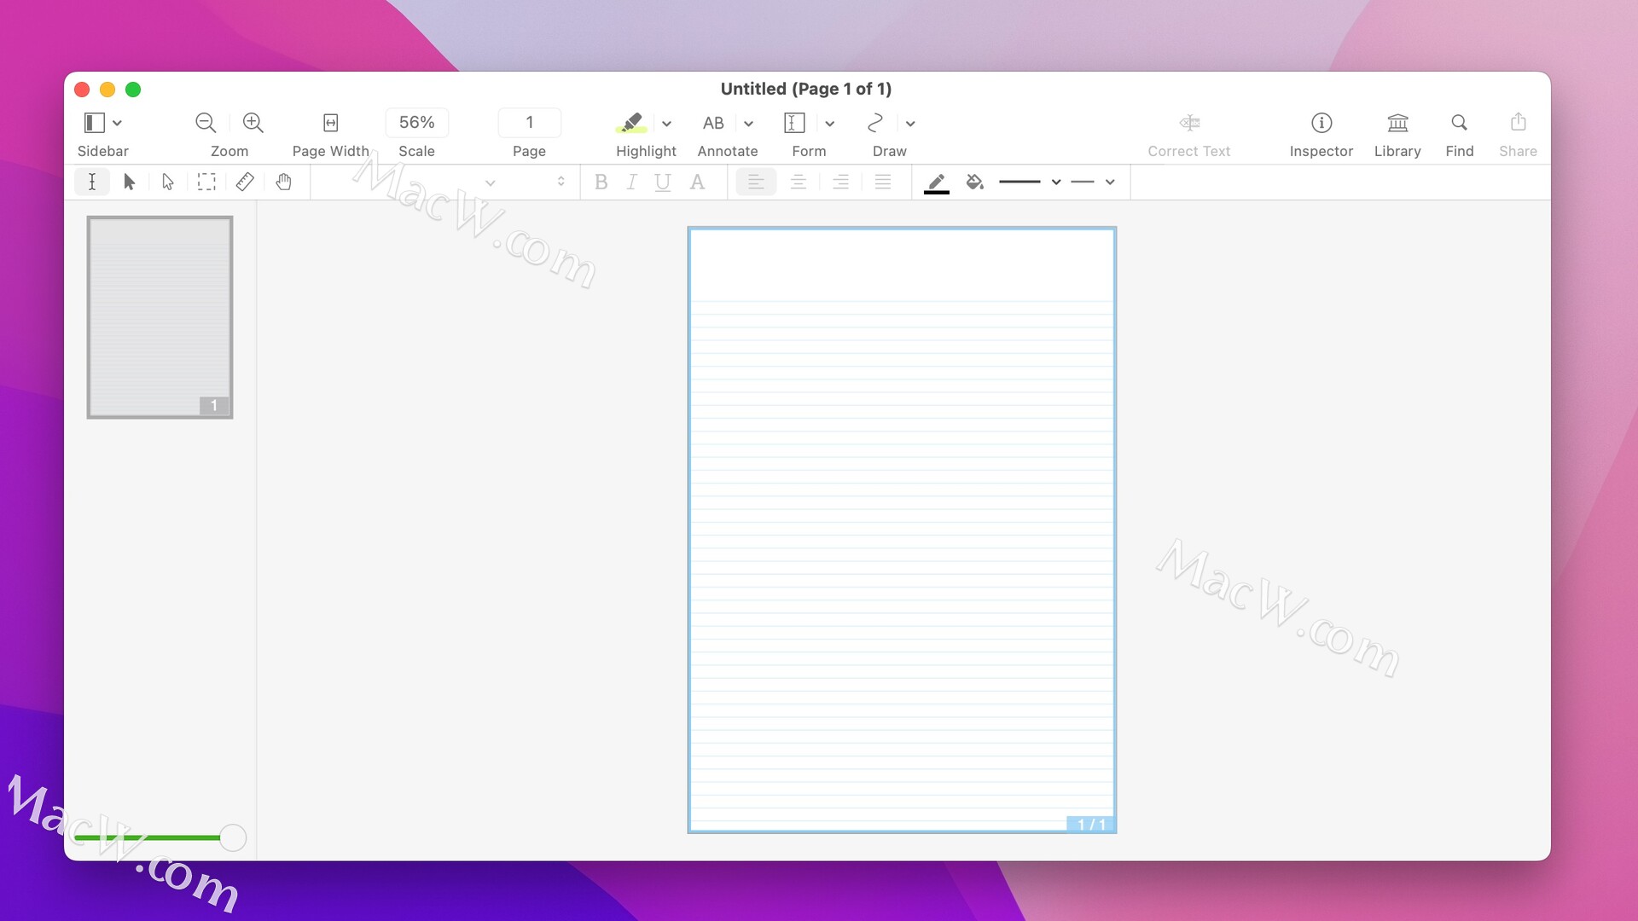Viewport: 1638px width, 921px height.
Task: Select the dashed rectangle selection tool
Action: tap(206, 182)
